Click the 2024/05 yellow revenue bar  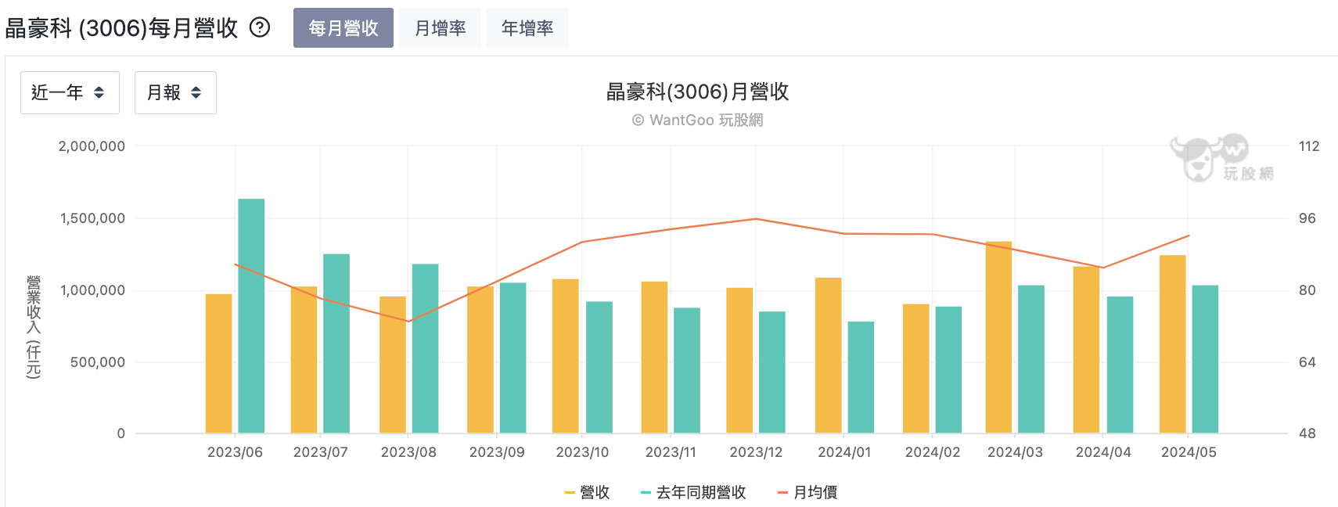pyautogui.click(x=1173, y=344)
